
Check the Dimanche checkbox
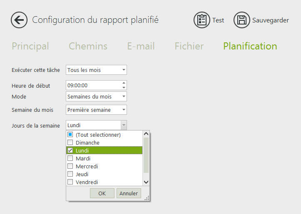coord(70,143)
